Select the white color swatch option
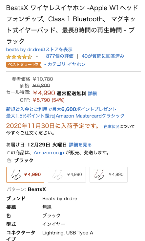Viewport: 145px width, 241px height. [67, 175]
